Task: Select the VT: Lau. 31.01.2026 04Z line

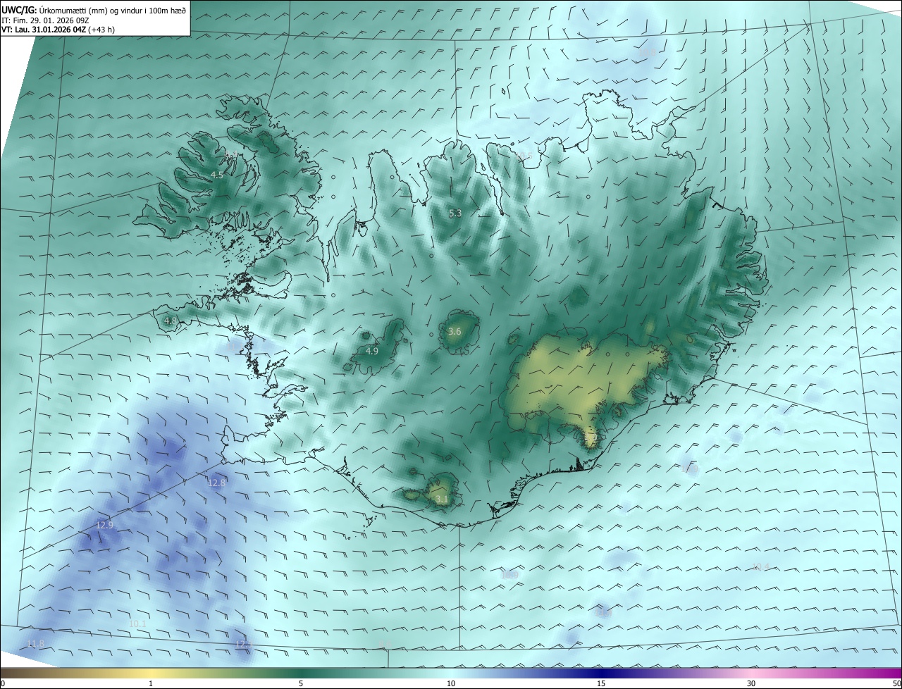Action: (x=58, y=30)
